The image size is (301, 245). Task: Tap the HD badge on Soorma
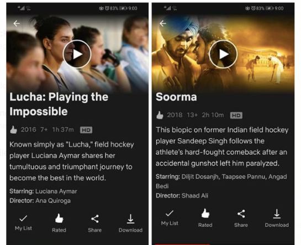pos(236,115)
